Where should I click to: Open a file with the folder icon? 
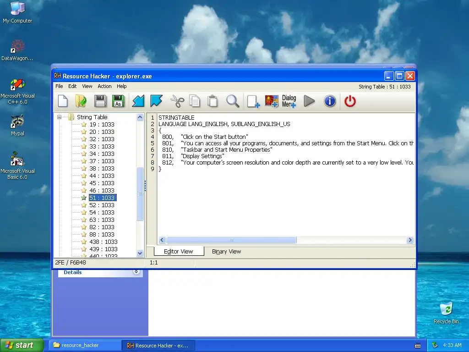tap(81, 101)
